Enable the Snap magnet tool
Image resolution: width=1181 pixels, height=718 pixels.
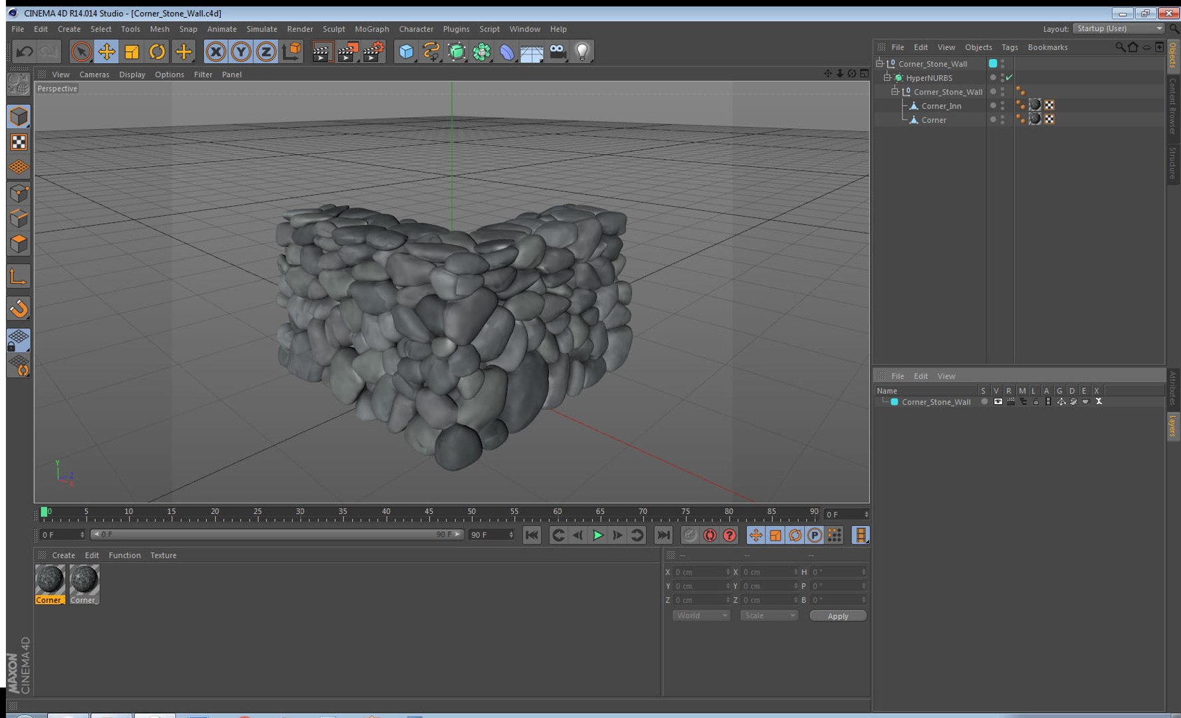pos(19,308)
